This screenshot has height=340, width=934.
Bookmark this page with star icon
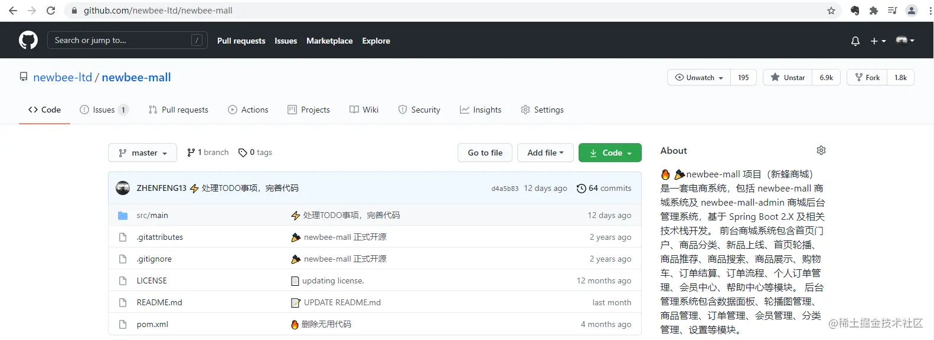[831, 11]
